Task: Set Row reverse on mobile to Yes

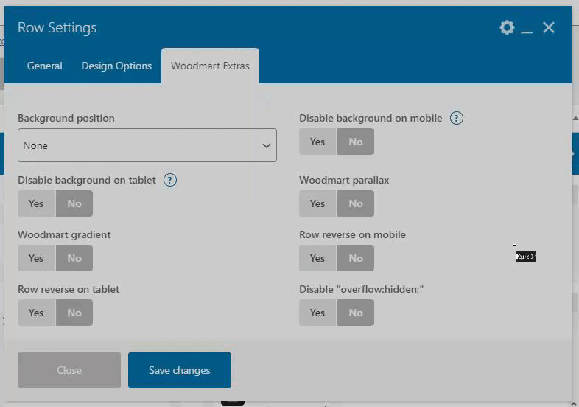Action: pyautogui.click(x=317, y=258)
